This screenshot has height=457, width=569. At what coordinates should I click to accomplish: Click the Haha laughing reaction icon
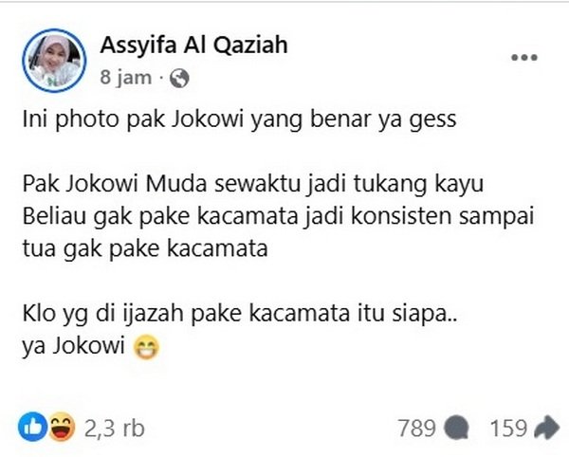(62, 427)
